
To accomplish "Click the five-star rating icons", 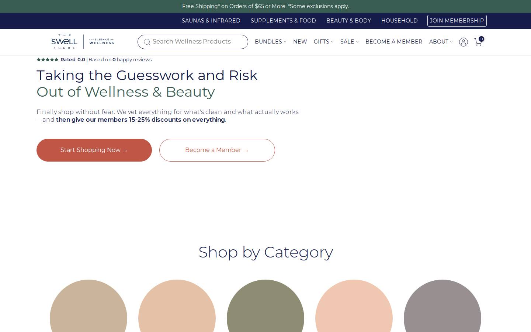I will coord(48,59).
